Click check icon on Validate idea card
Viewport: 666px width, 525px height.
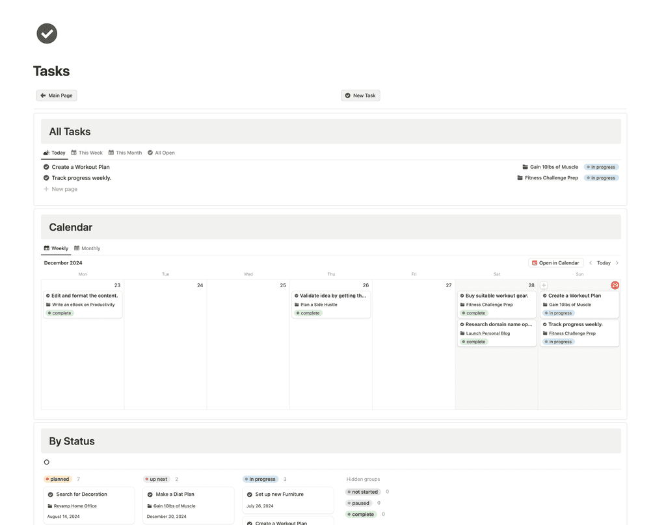[x=297, y=296]
